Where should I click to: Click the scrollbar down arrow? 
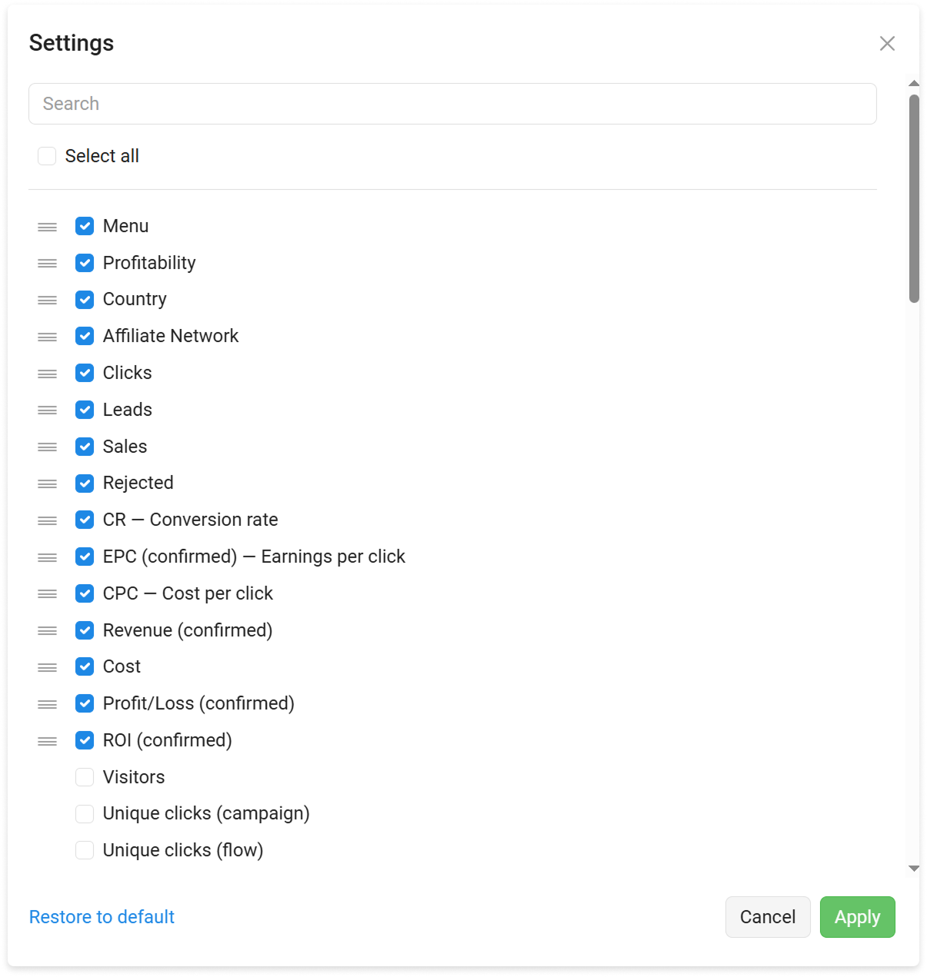[x=914, y=869]
